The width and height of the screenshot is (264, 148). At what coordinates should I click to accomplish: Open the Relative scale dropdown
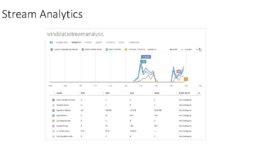click(176, 50)
